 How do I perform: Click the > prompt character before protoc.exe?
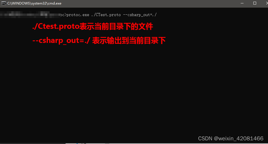(66, 15)
